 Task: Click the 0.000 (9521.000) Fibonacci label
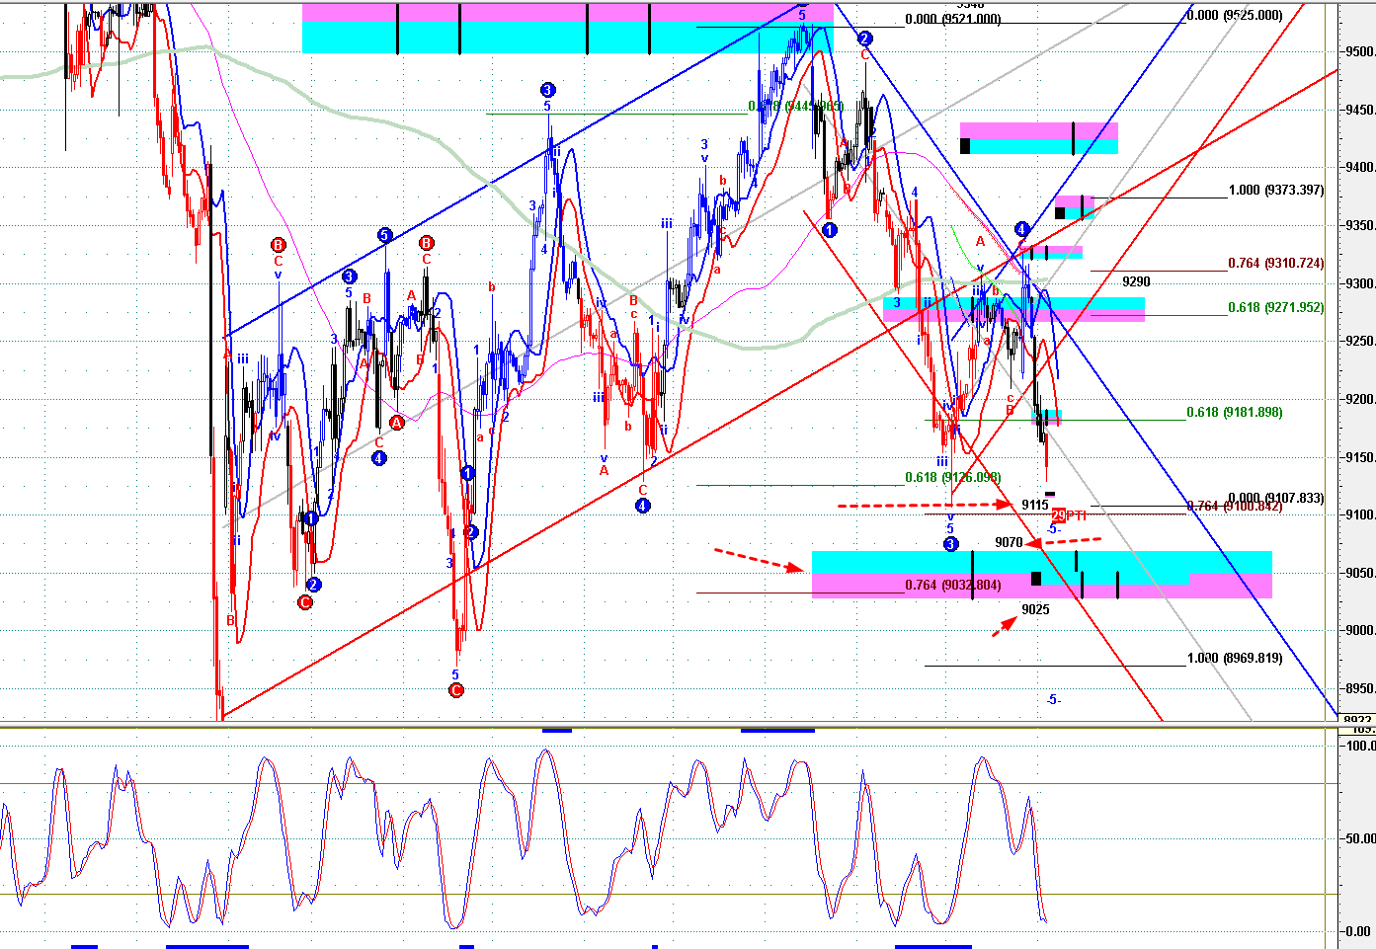pyautogui.click(x=952, y=19)
